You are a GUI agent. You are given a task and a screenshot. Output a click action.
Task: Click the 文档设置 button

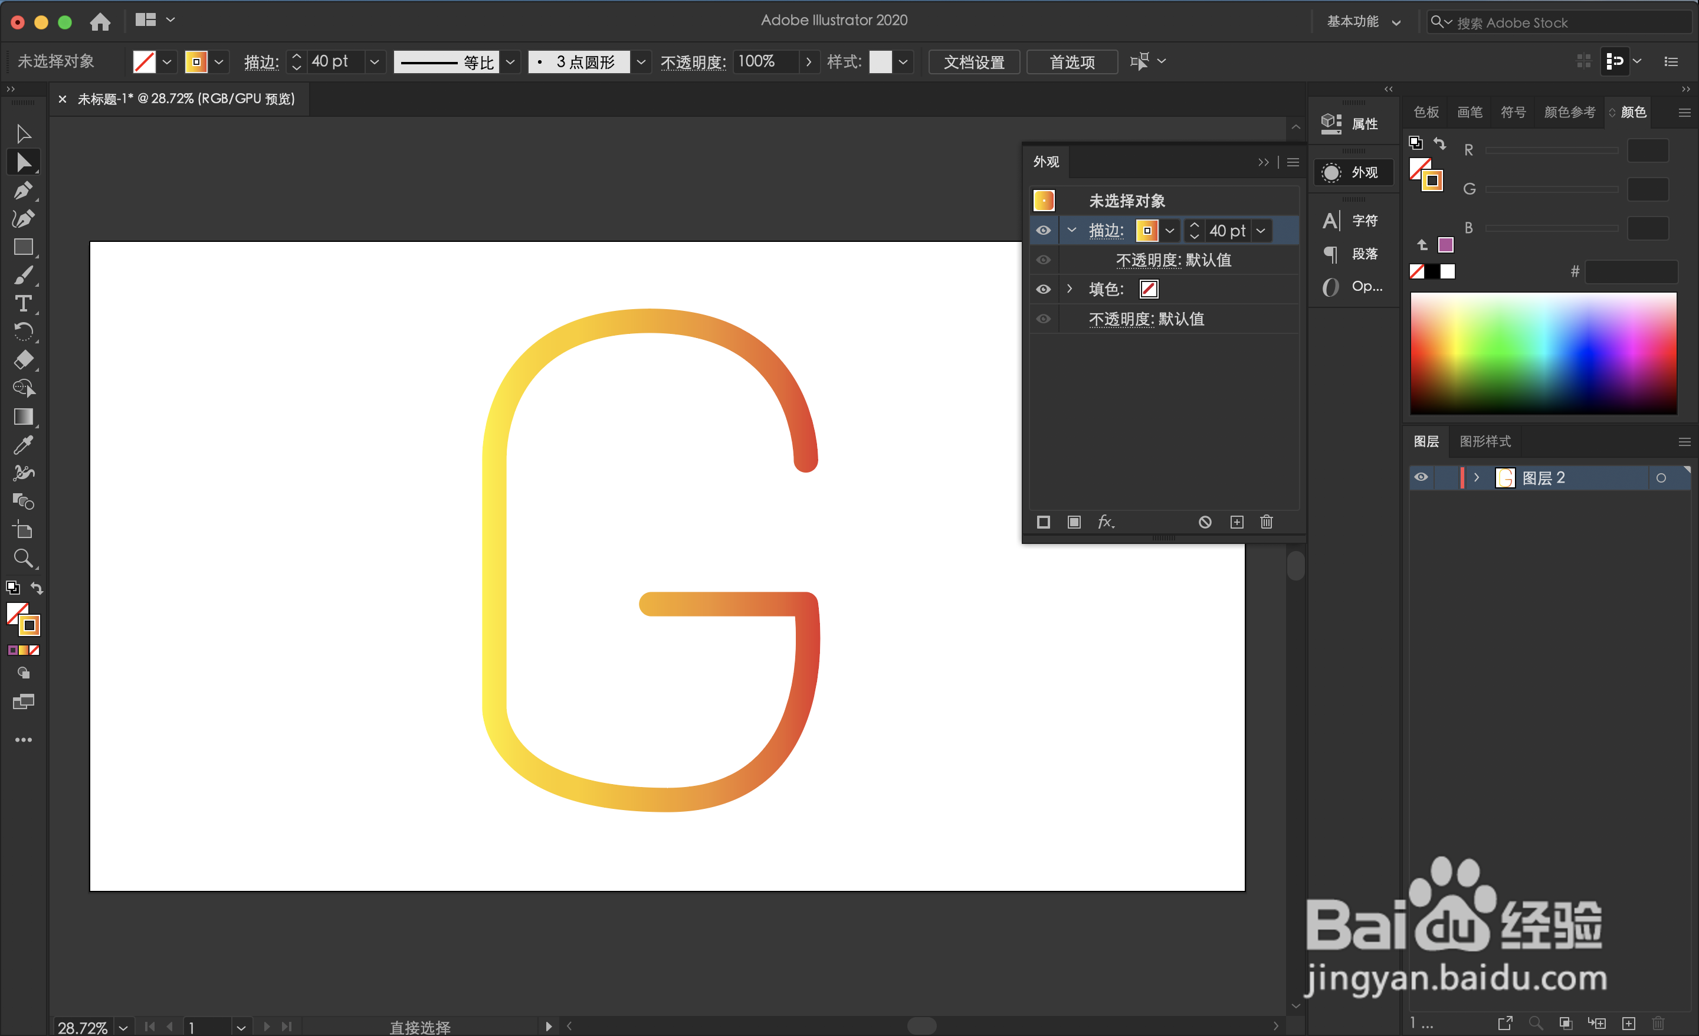(x=973, y=61)
